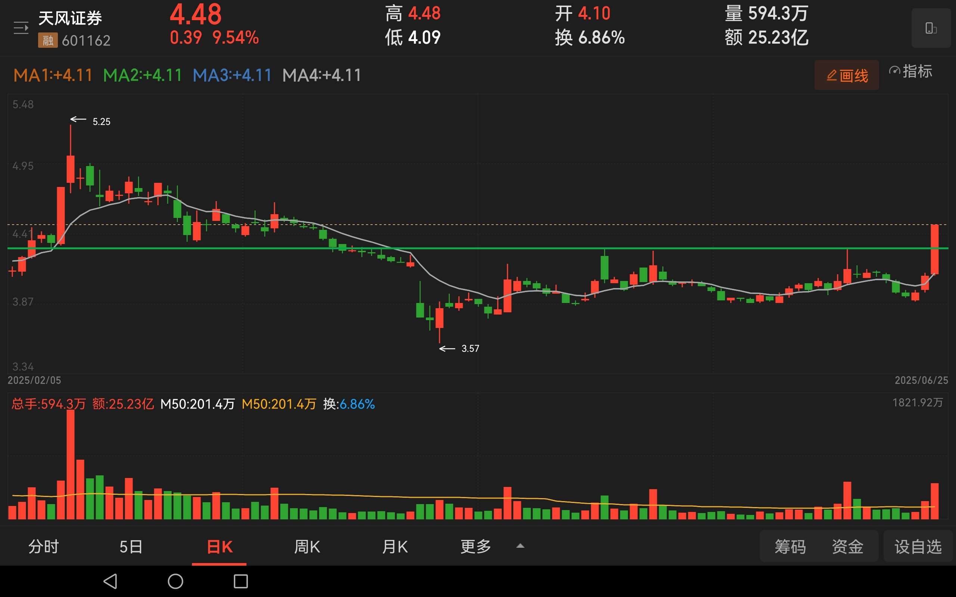Image resolution: width=956 pixels, height=597 pixels.
Task: Tap the current price 4.48
Action: [x=196, y=14]
